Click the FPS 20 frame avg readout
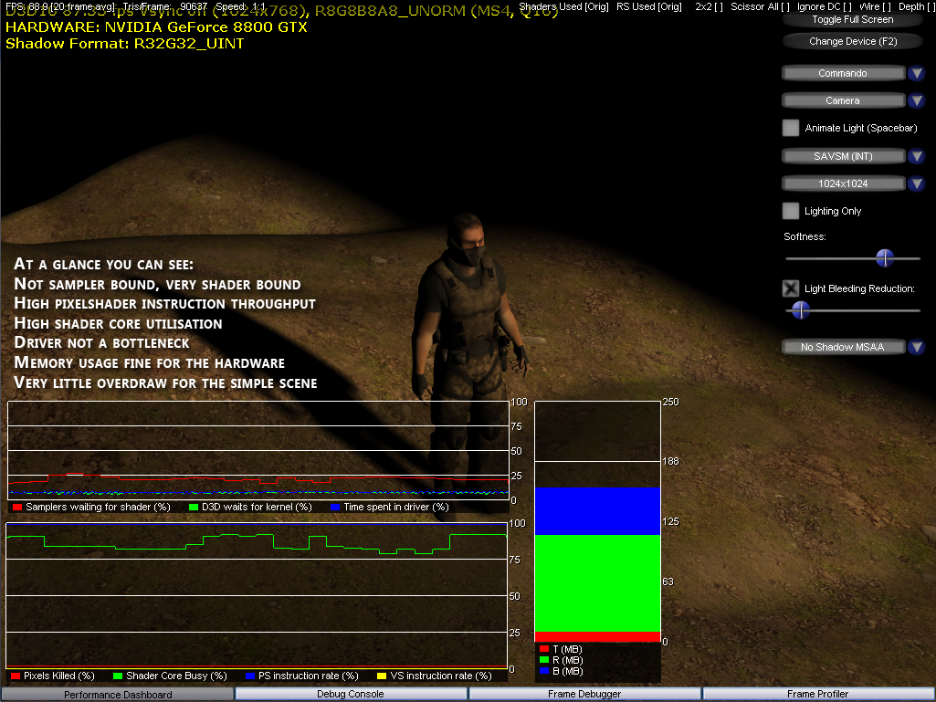This screenshot has height=702, width=936. click(59, 6)
